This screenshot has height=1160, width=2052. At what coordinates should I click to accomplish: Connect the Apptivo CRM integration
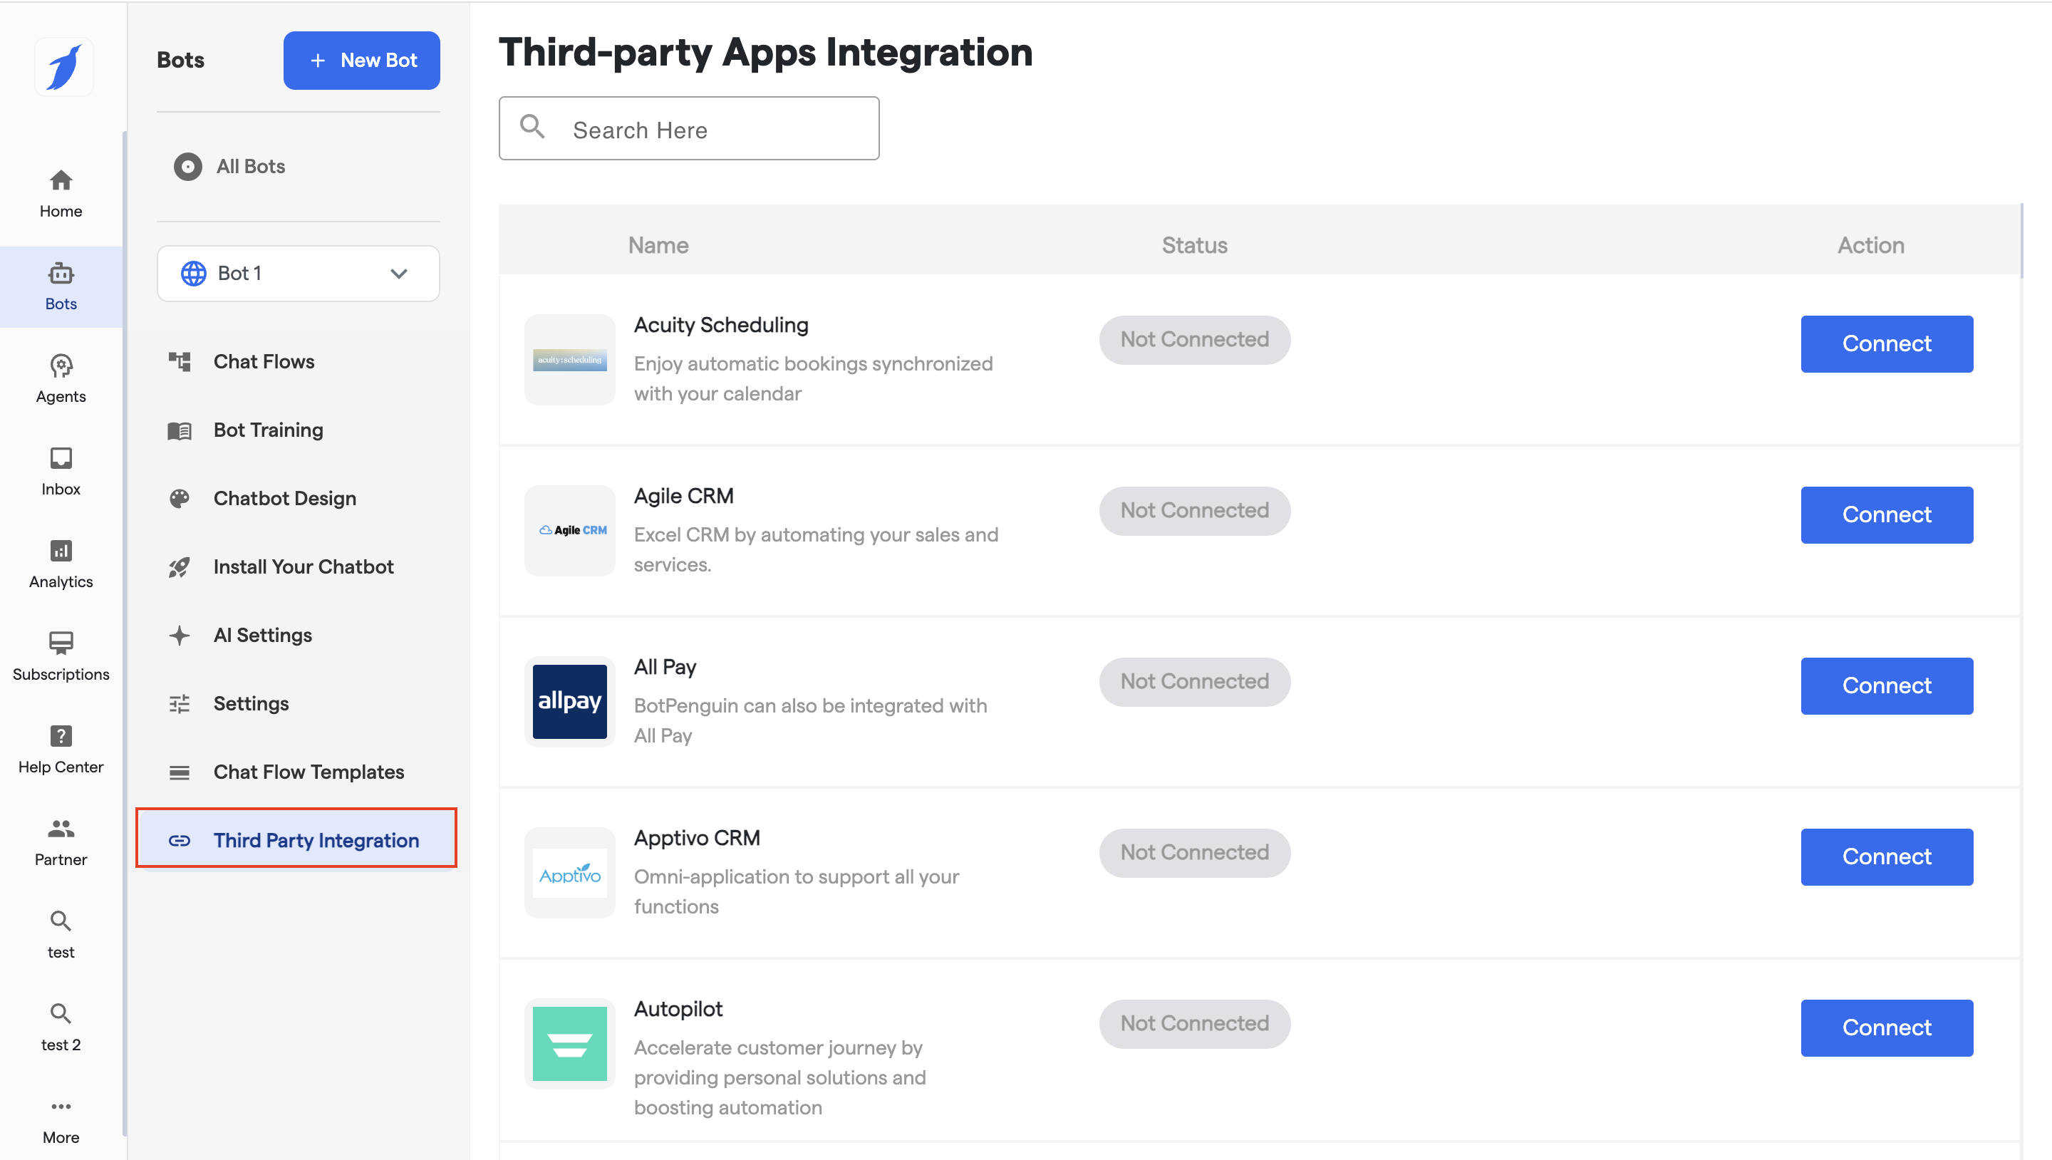(1885, 856)
